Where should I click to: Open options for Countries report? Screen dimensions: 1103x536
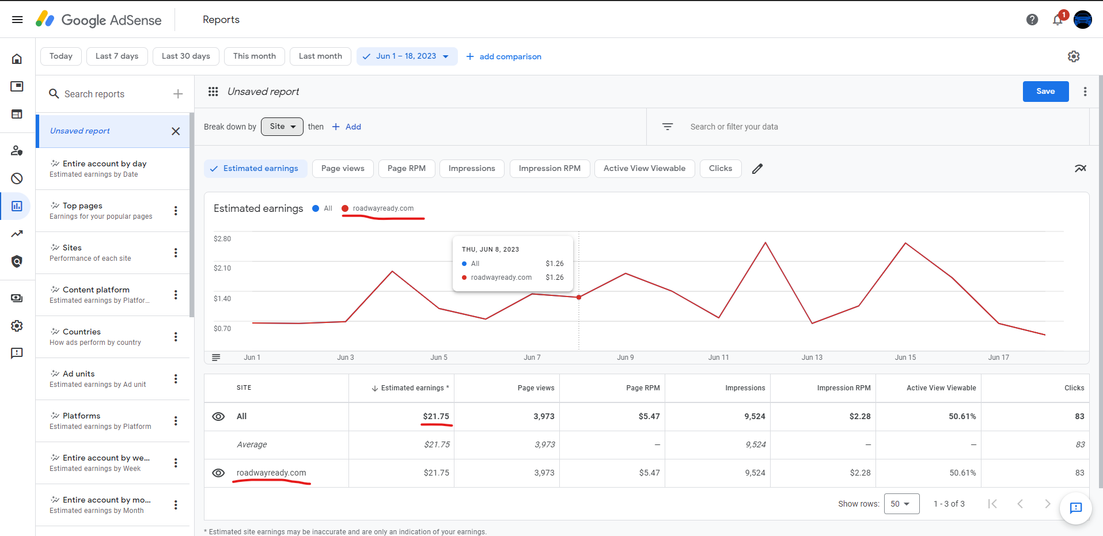(176, 337)
